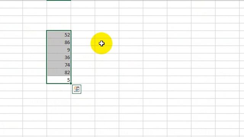Viewport: 244px width, 137px height.
Task: Click the cell with value 5
Action: pyautogui.click(x=59, y=80)
